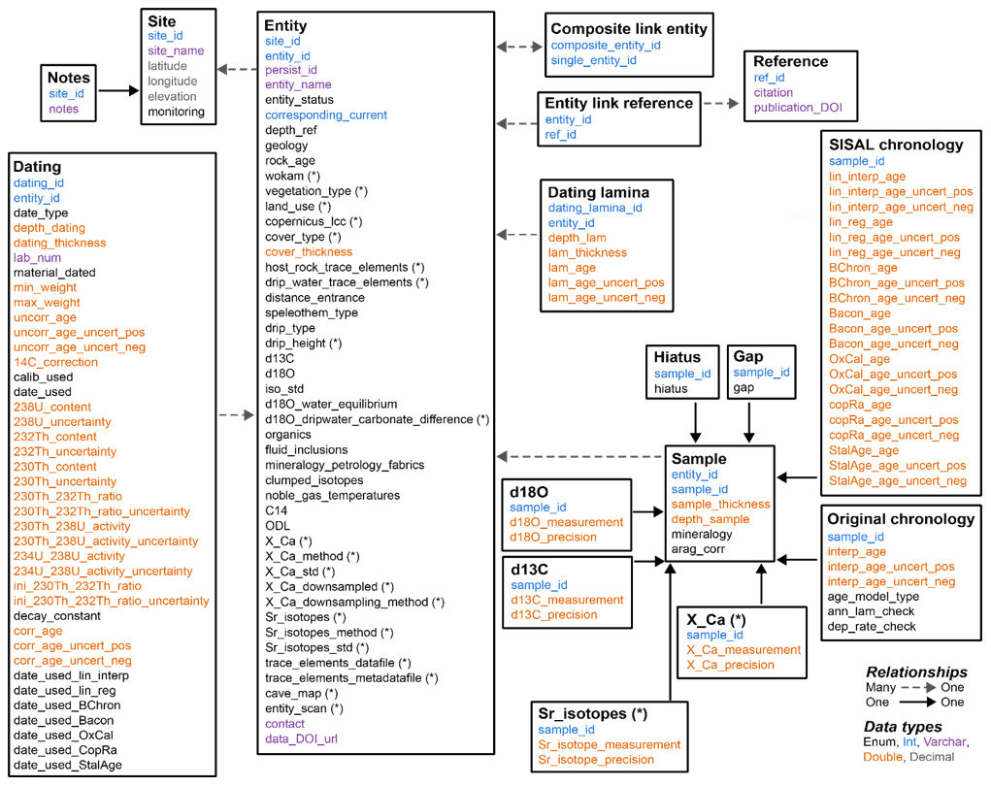The height and width of the screenshot is (786, 991).
Task: Click d18O_measurement field in the d18O box
Action: point(567,522)
